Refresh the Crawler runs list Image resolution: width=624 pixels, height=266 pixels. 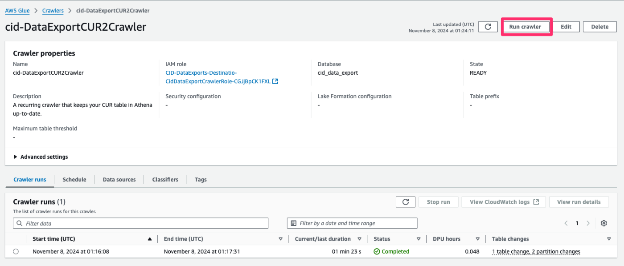405,202
